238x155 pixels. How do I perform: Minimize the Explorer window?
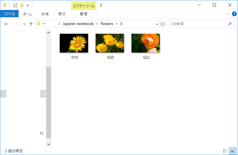pyautogui.click(x=199, y=5)
